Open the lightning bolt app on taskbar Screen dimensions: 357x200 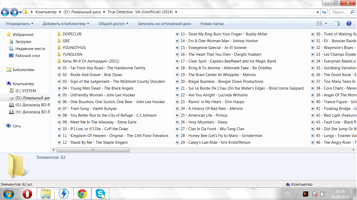tap(64, 194)
